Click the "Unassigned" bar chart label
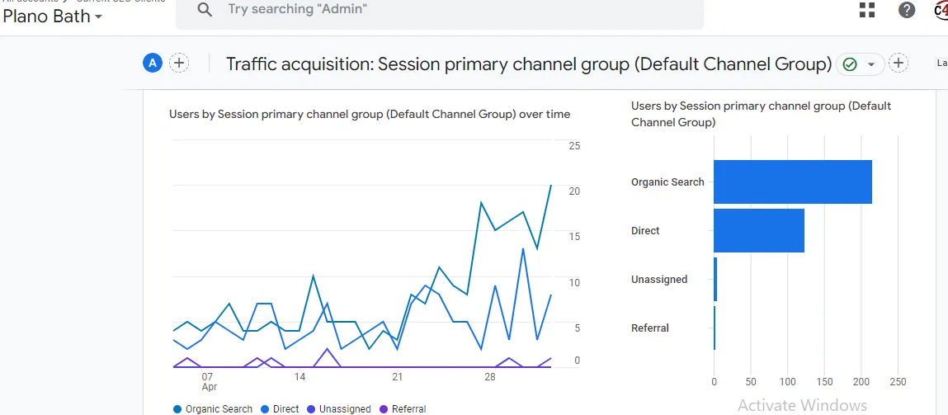Image resolution: width=948 pixels, height=415 pixels. click(659, 280)
